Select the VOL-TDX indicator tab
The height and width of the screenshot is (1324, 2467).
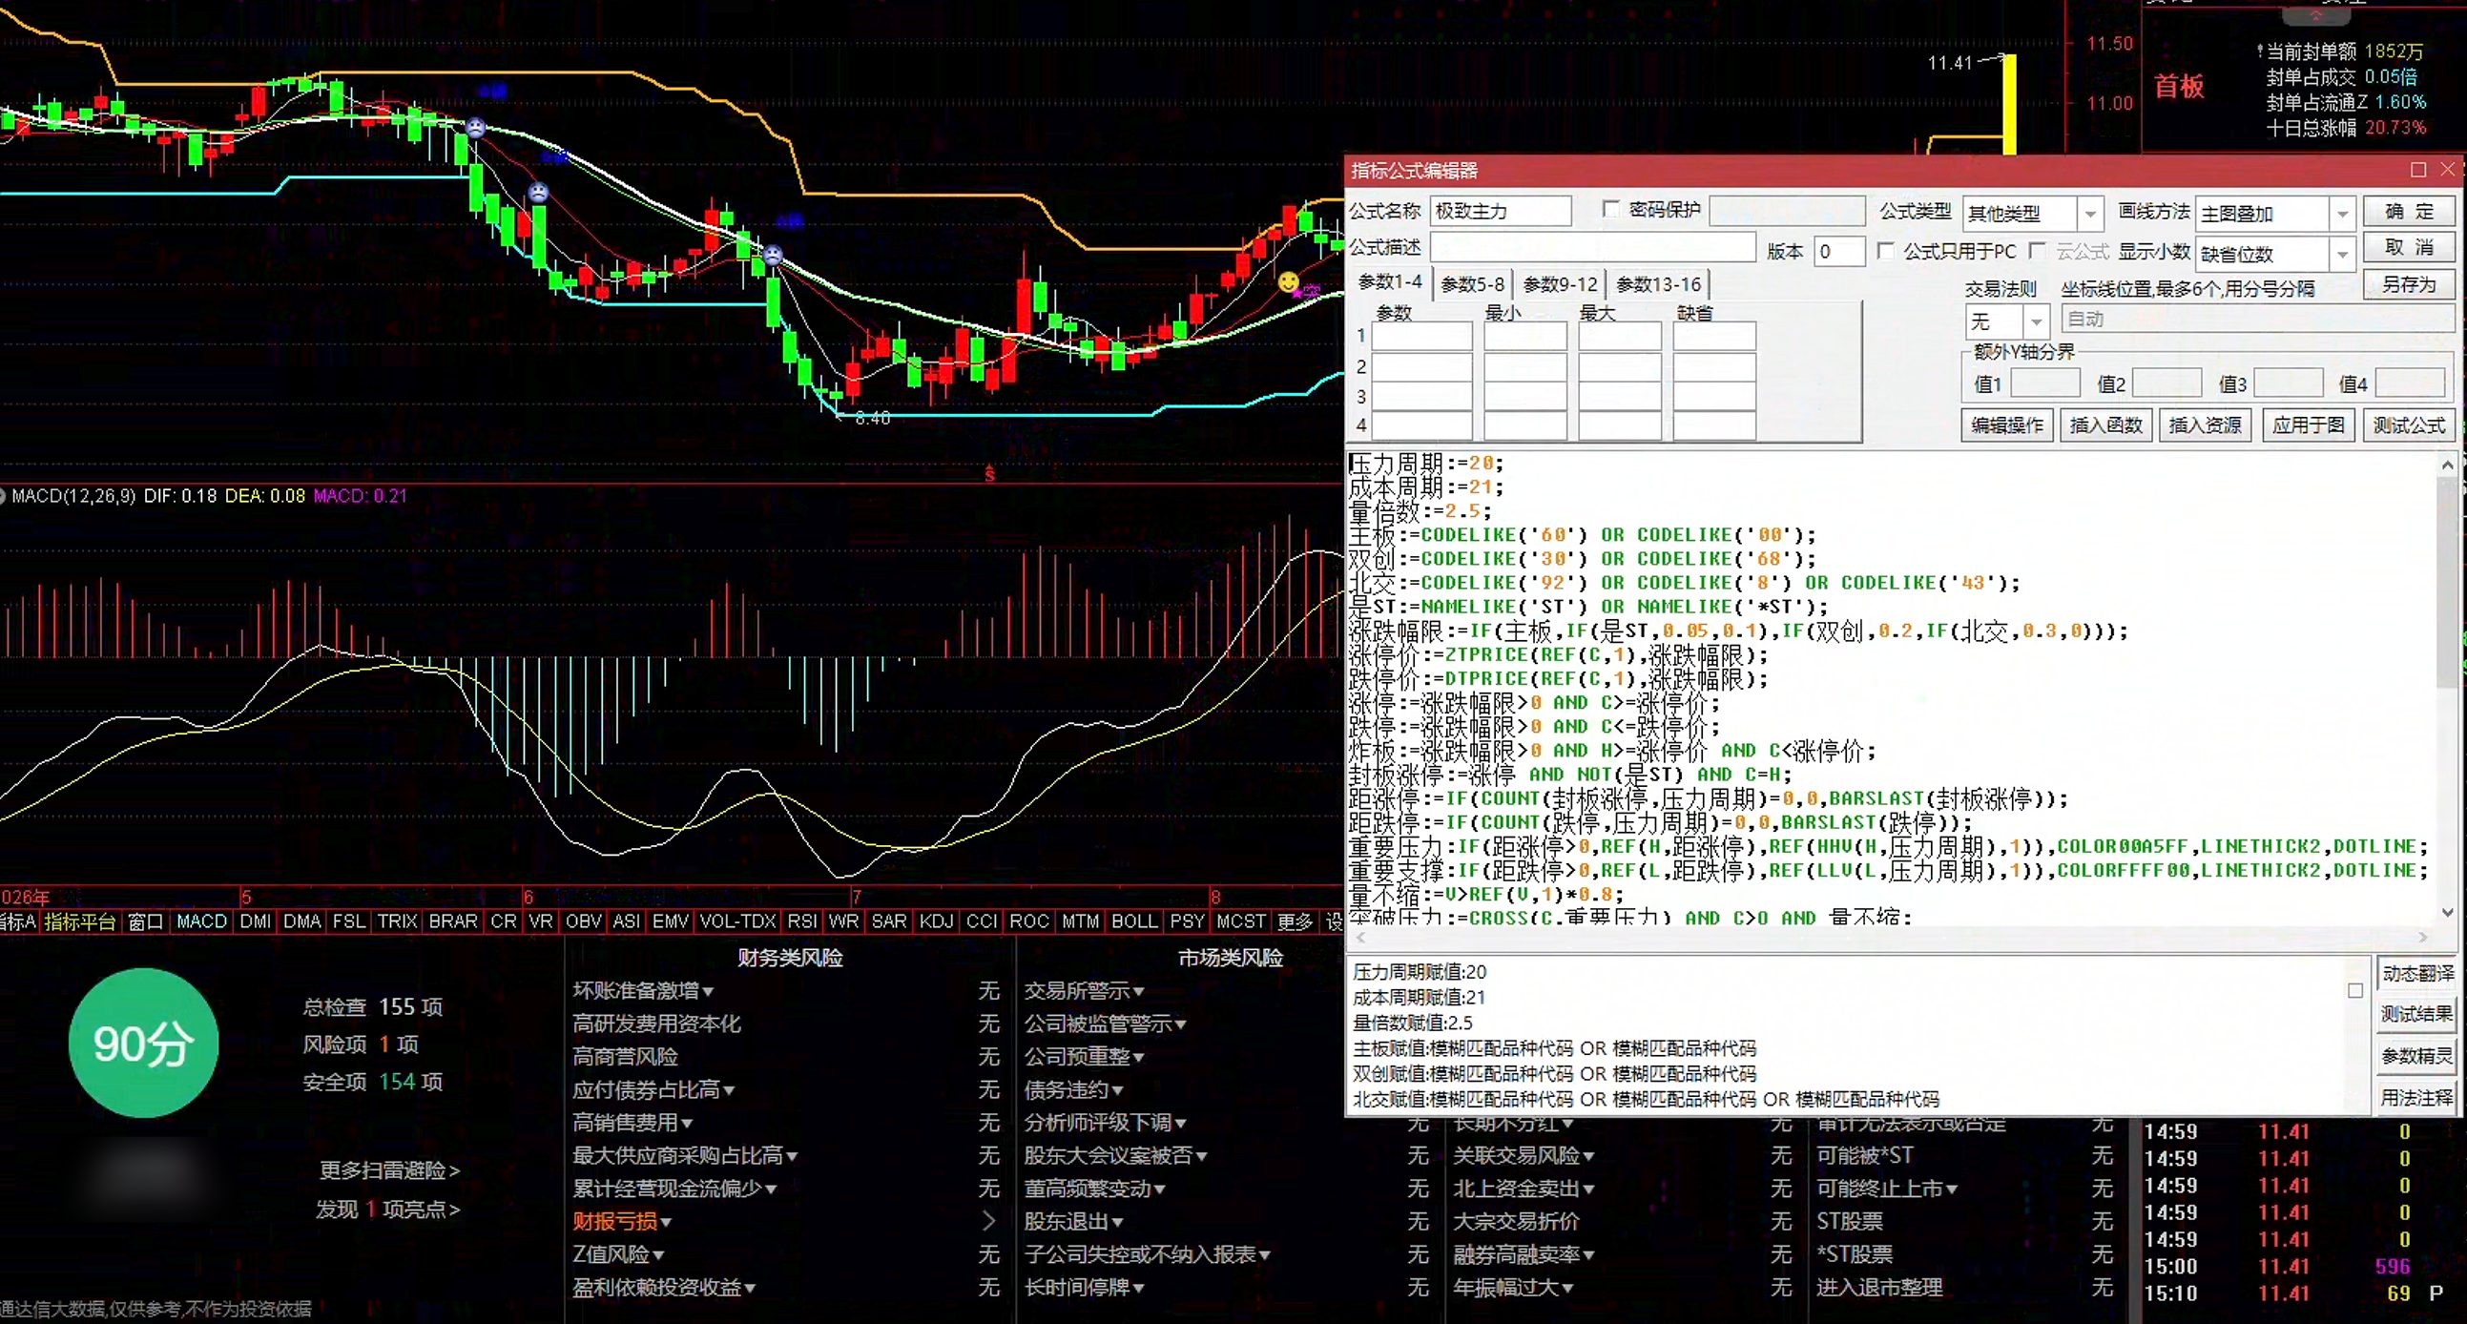(737, 921)
